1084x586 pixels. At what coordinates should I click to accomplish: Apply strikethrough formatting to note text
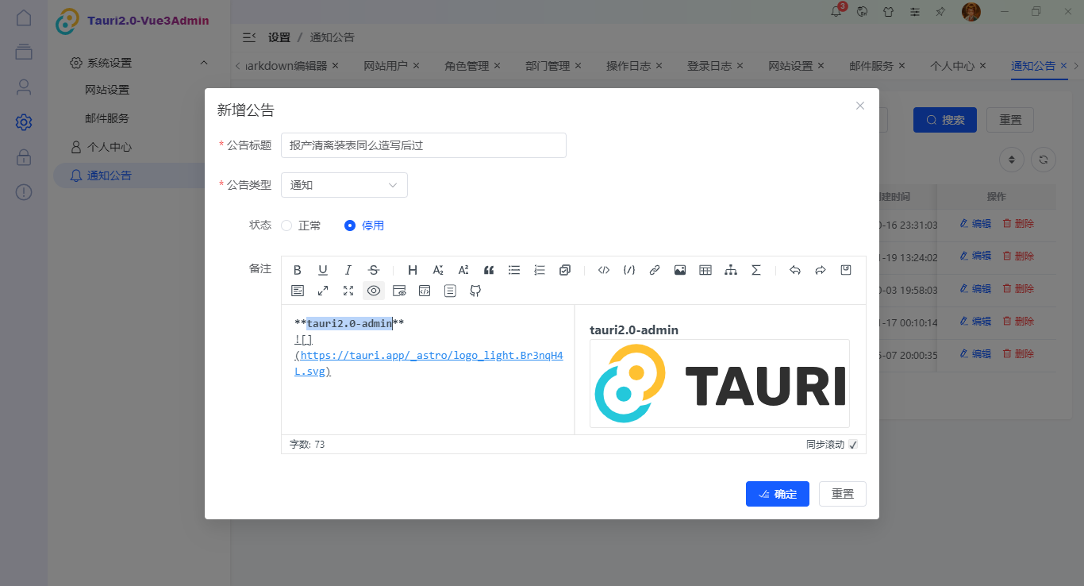pyautogui.click(x=373, y=270)
